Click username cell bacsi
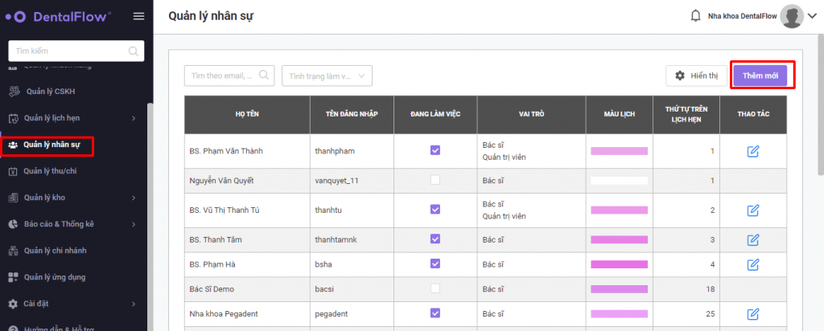Screen dimensions: 824x331 pos(352,289)
